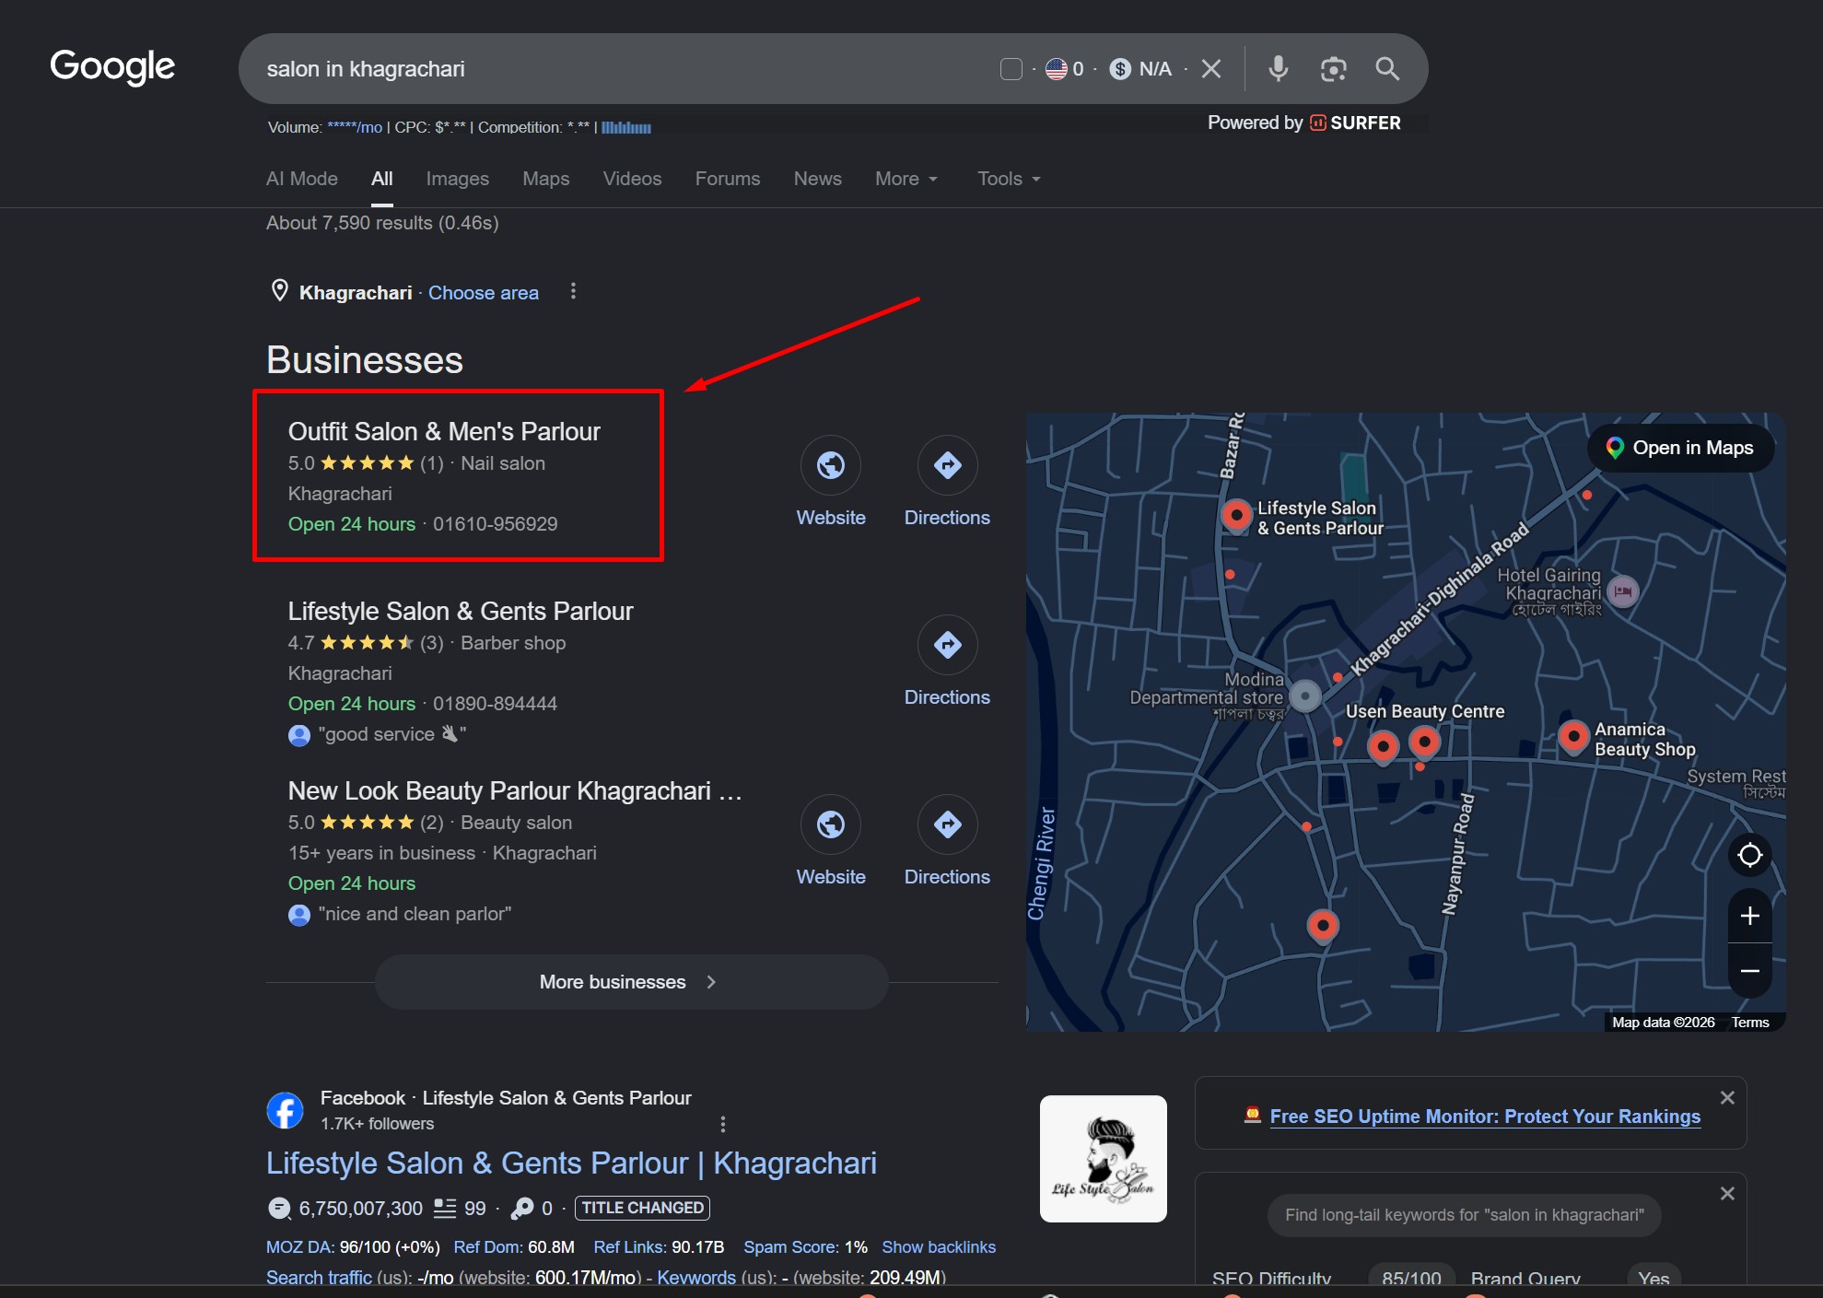Click Open in Maps button
Viewport: 1823px width, 1298px height.
pos(1680,448)
